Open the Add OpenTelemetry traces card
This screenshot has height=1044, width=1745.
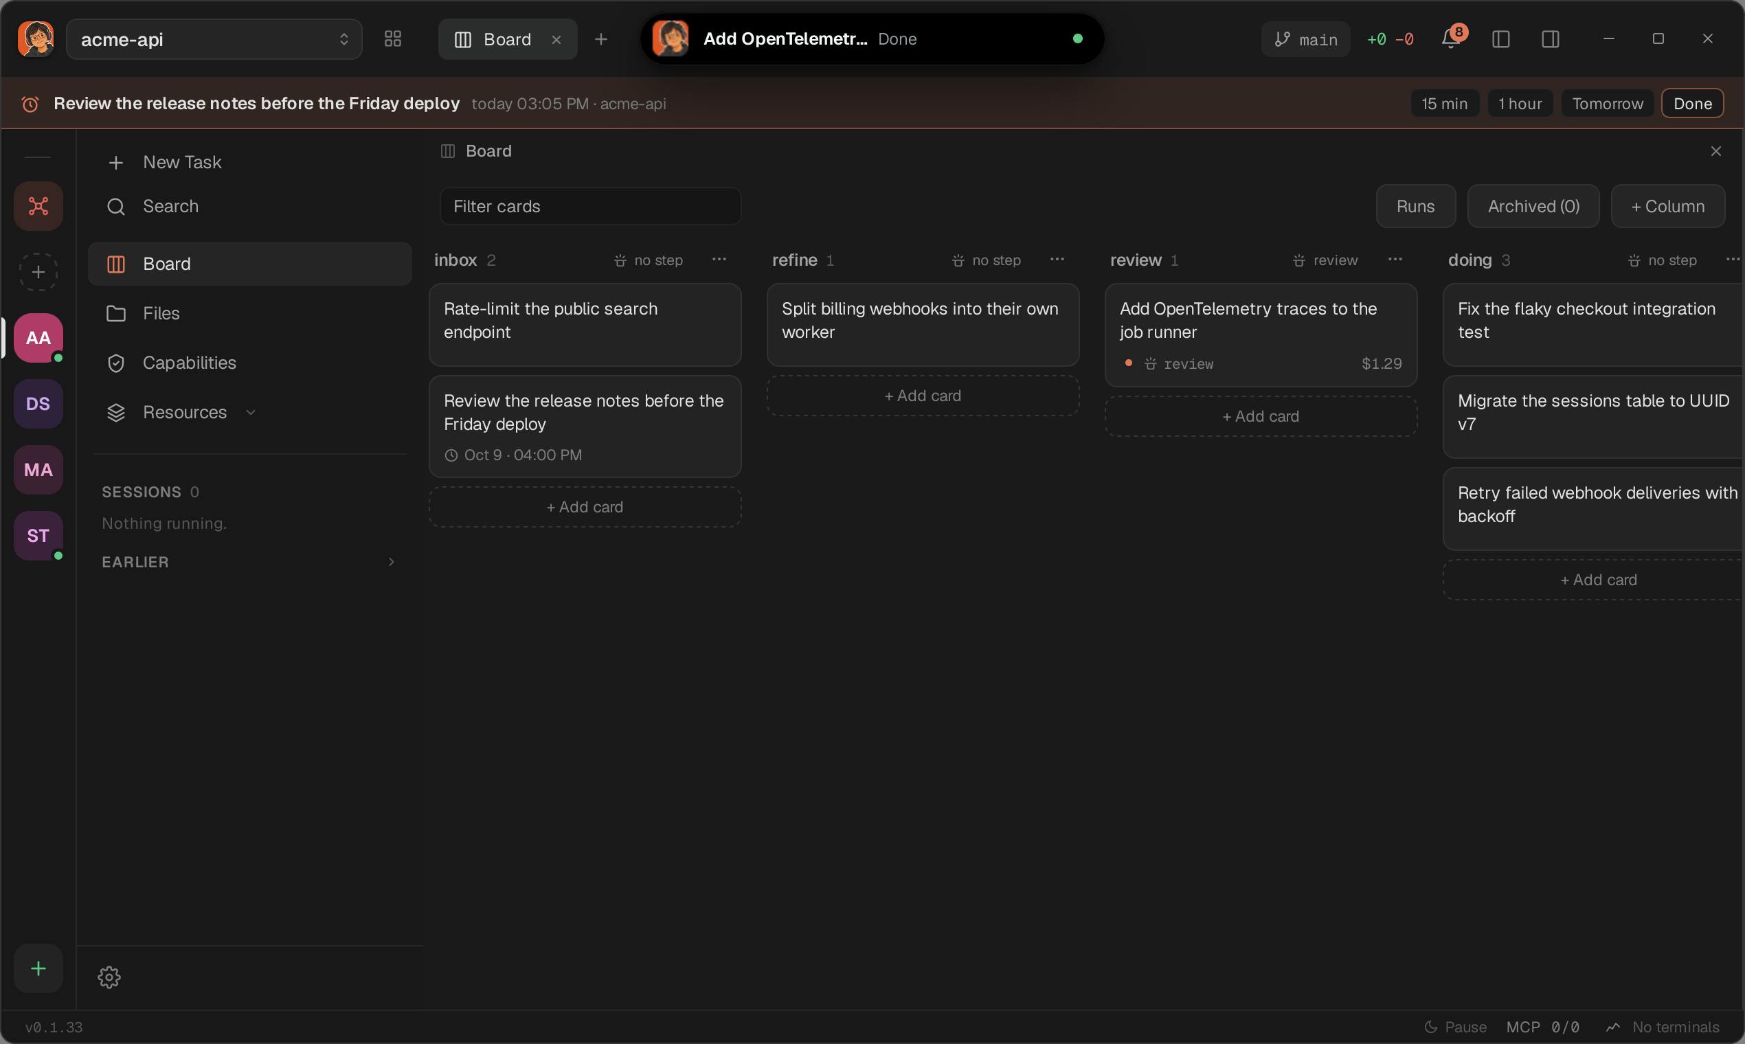coord(1261,336)
